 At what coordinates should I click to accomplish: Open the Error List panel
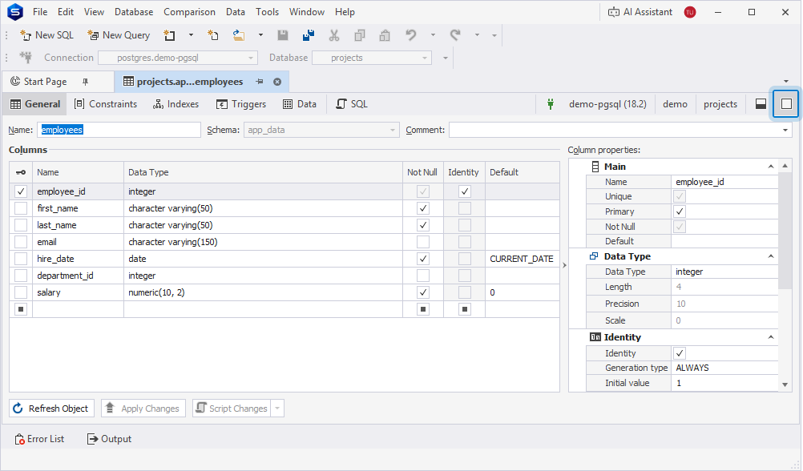(x=39, y=439)
